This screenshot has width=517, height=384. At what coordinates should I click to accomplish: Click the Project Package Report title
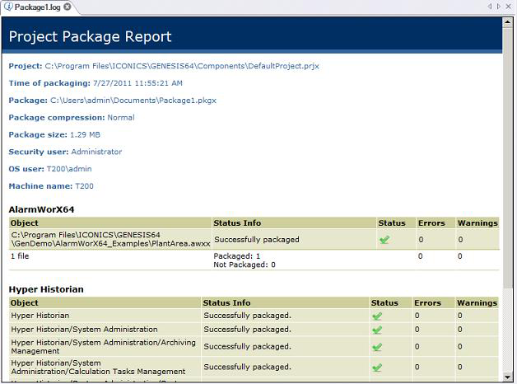91,37
